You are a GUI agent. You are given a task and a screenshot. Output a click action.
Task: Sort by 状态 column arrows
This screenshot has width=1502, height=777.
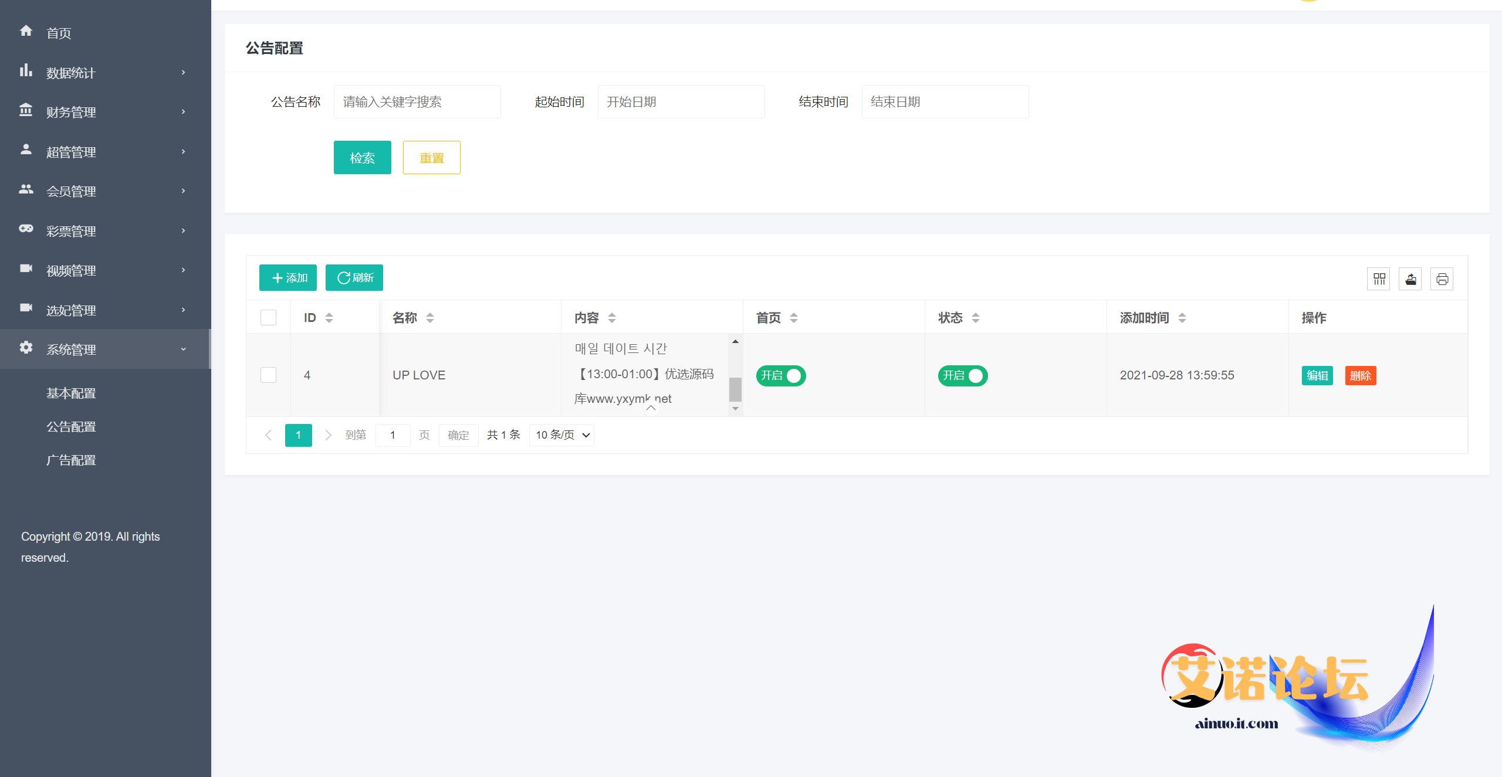[x=976, y=318]
